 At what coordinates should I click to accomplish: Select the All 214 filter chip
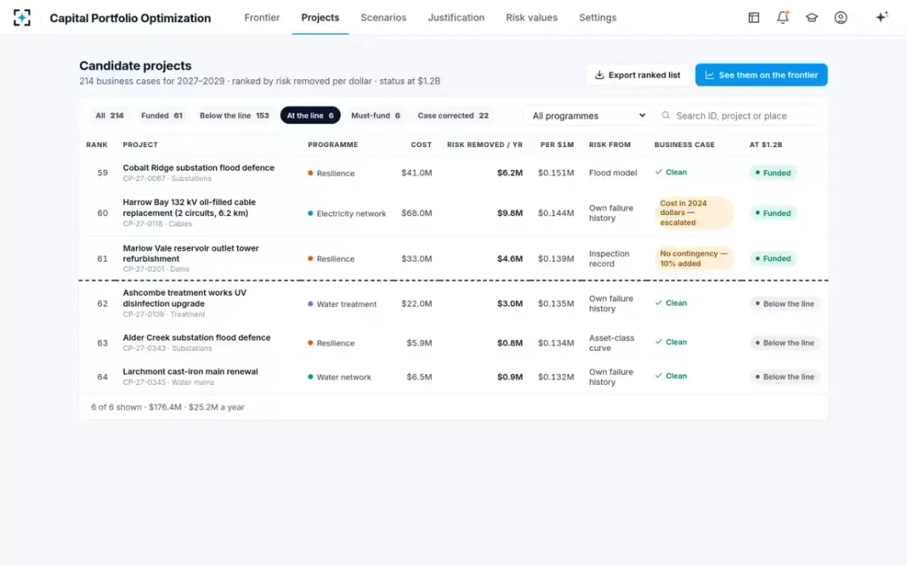[110, 115]
